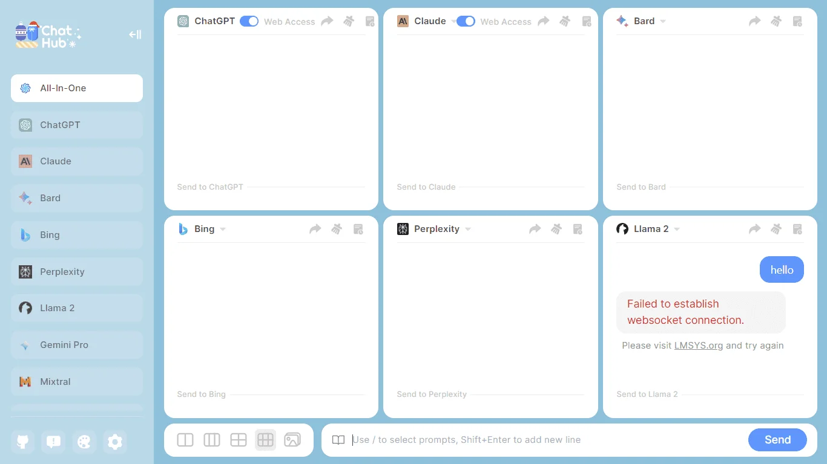Click the "hello" message bubble
This screenshot has height=464, width=827.
coord(782,270)
